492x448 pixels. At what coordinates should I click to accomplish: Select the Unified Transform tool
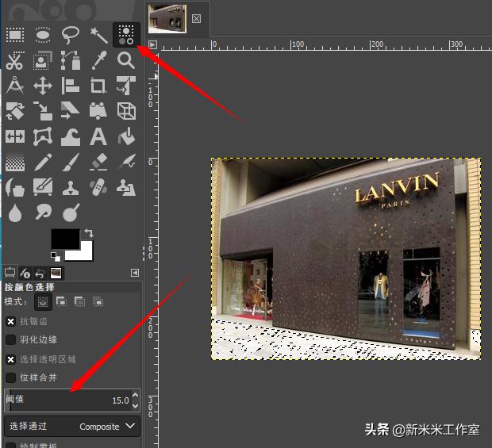[126, 86]
